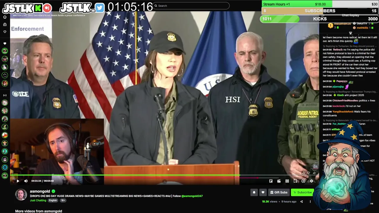Select the 18+ tag

pyautogui.click(x=63, y=200)
